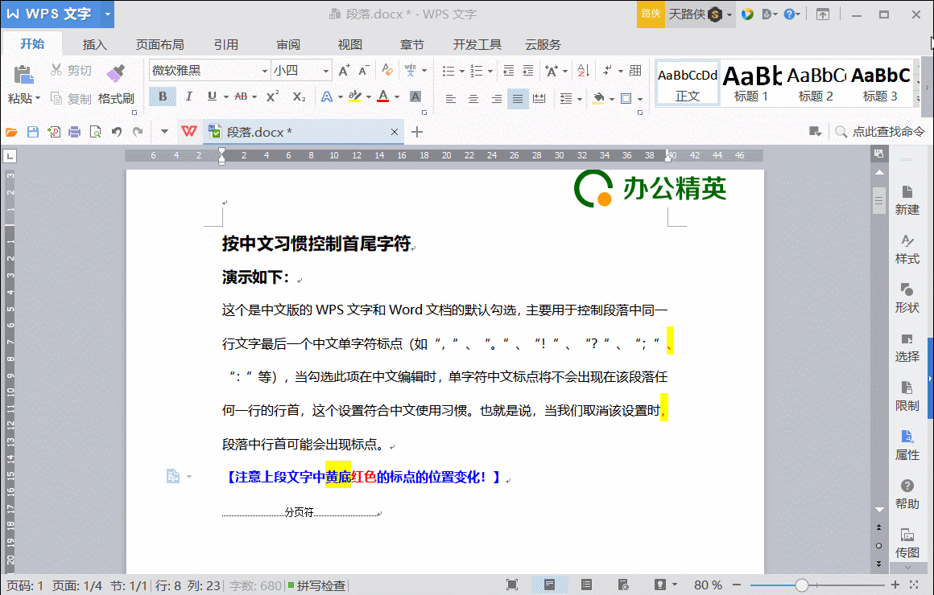
Task: Insert table grid icon
Action: pyautogui.click(x=635, y=71)
